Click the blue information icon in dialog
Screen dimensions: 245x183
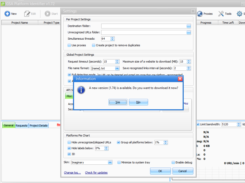tap(81, 90)
